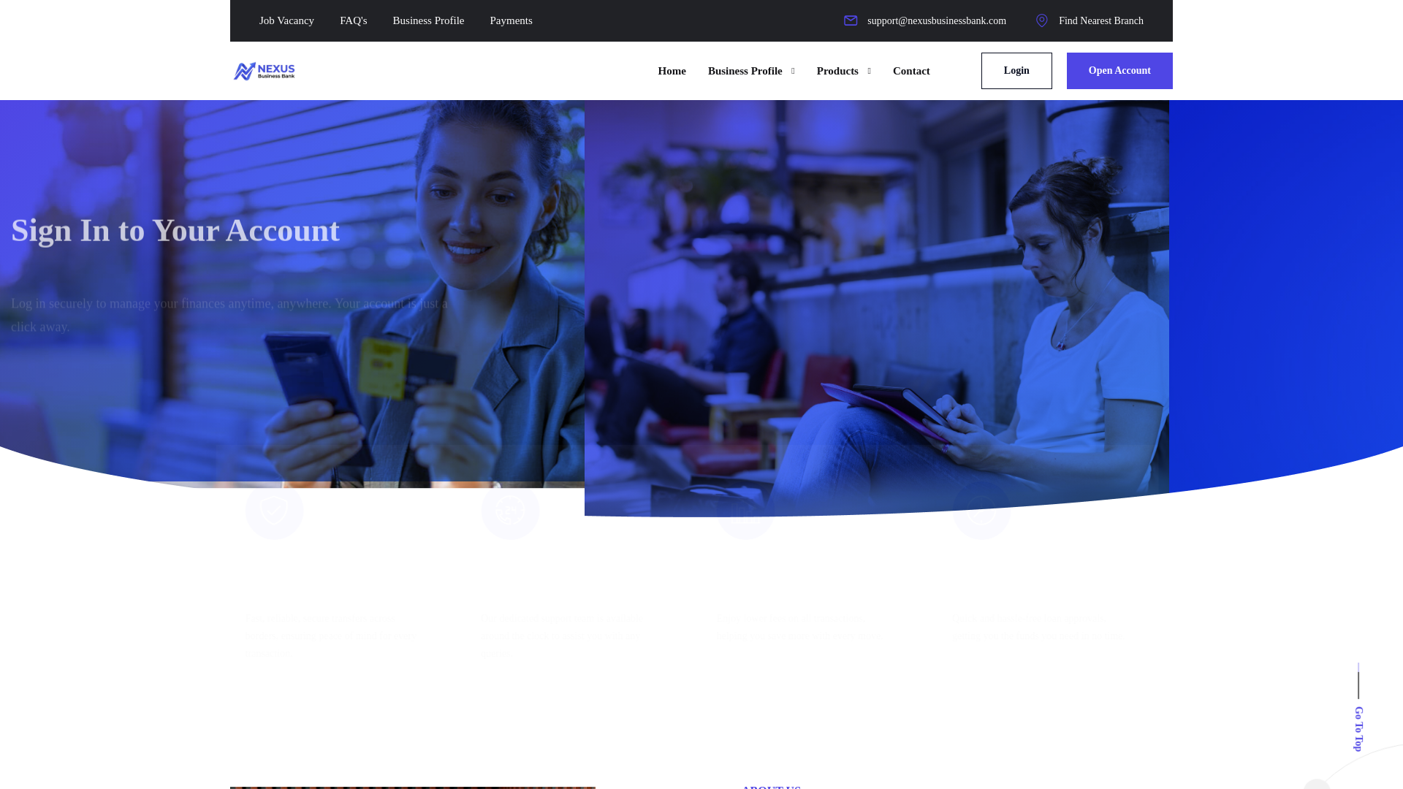Open Business Profile in top bar
1403x789 pixels.
(x=428, y=20)
